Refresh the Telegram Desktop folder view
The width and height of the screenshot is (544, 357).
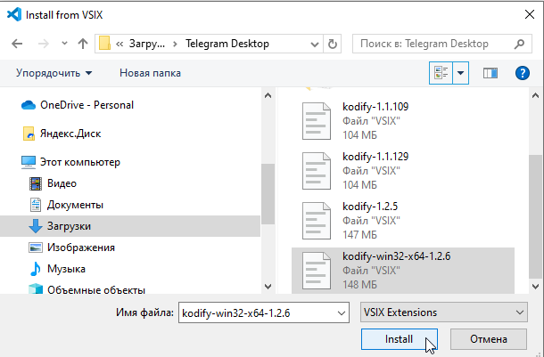[333, 44]
